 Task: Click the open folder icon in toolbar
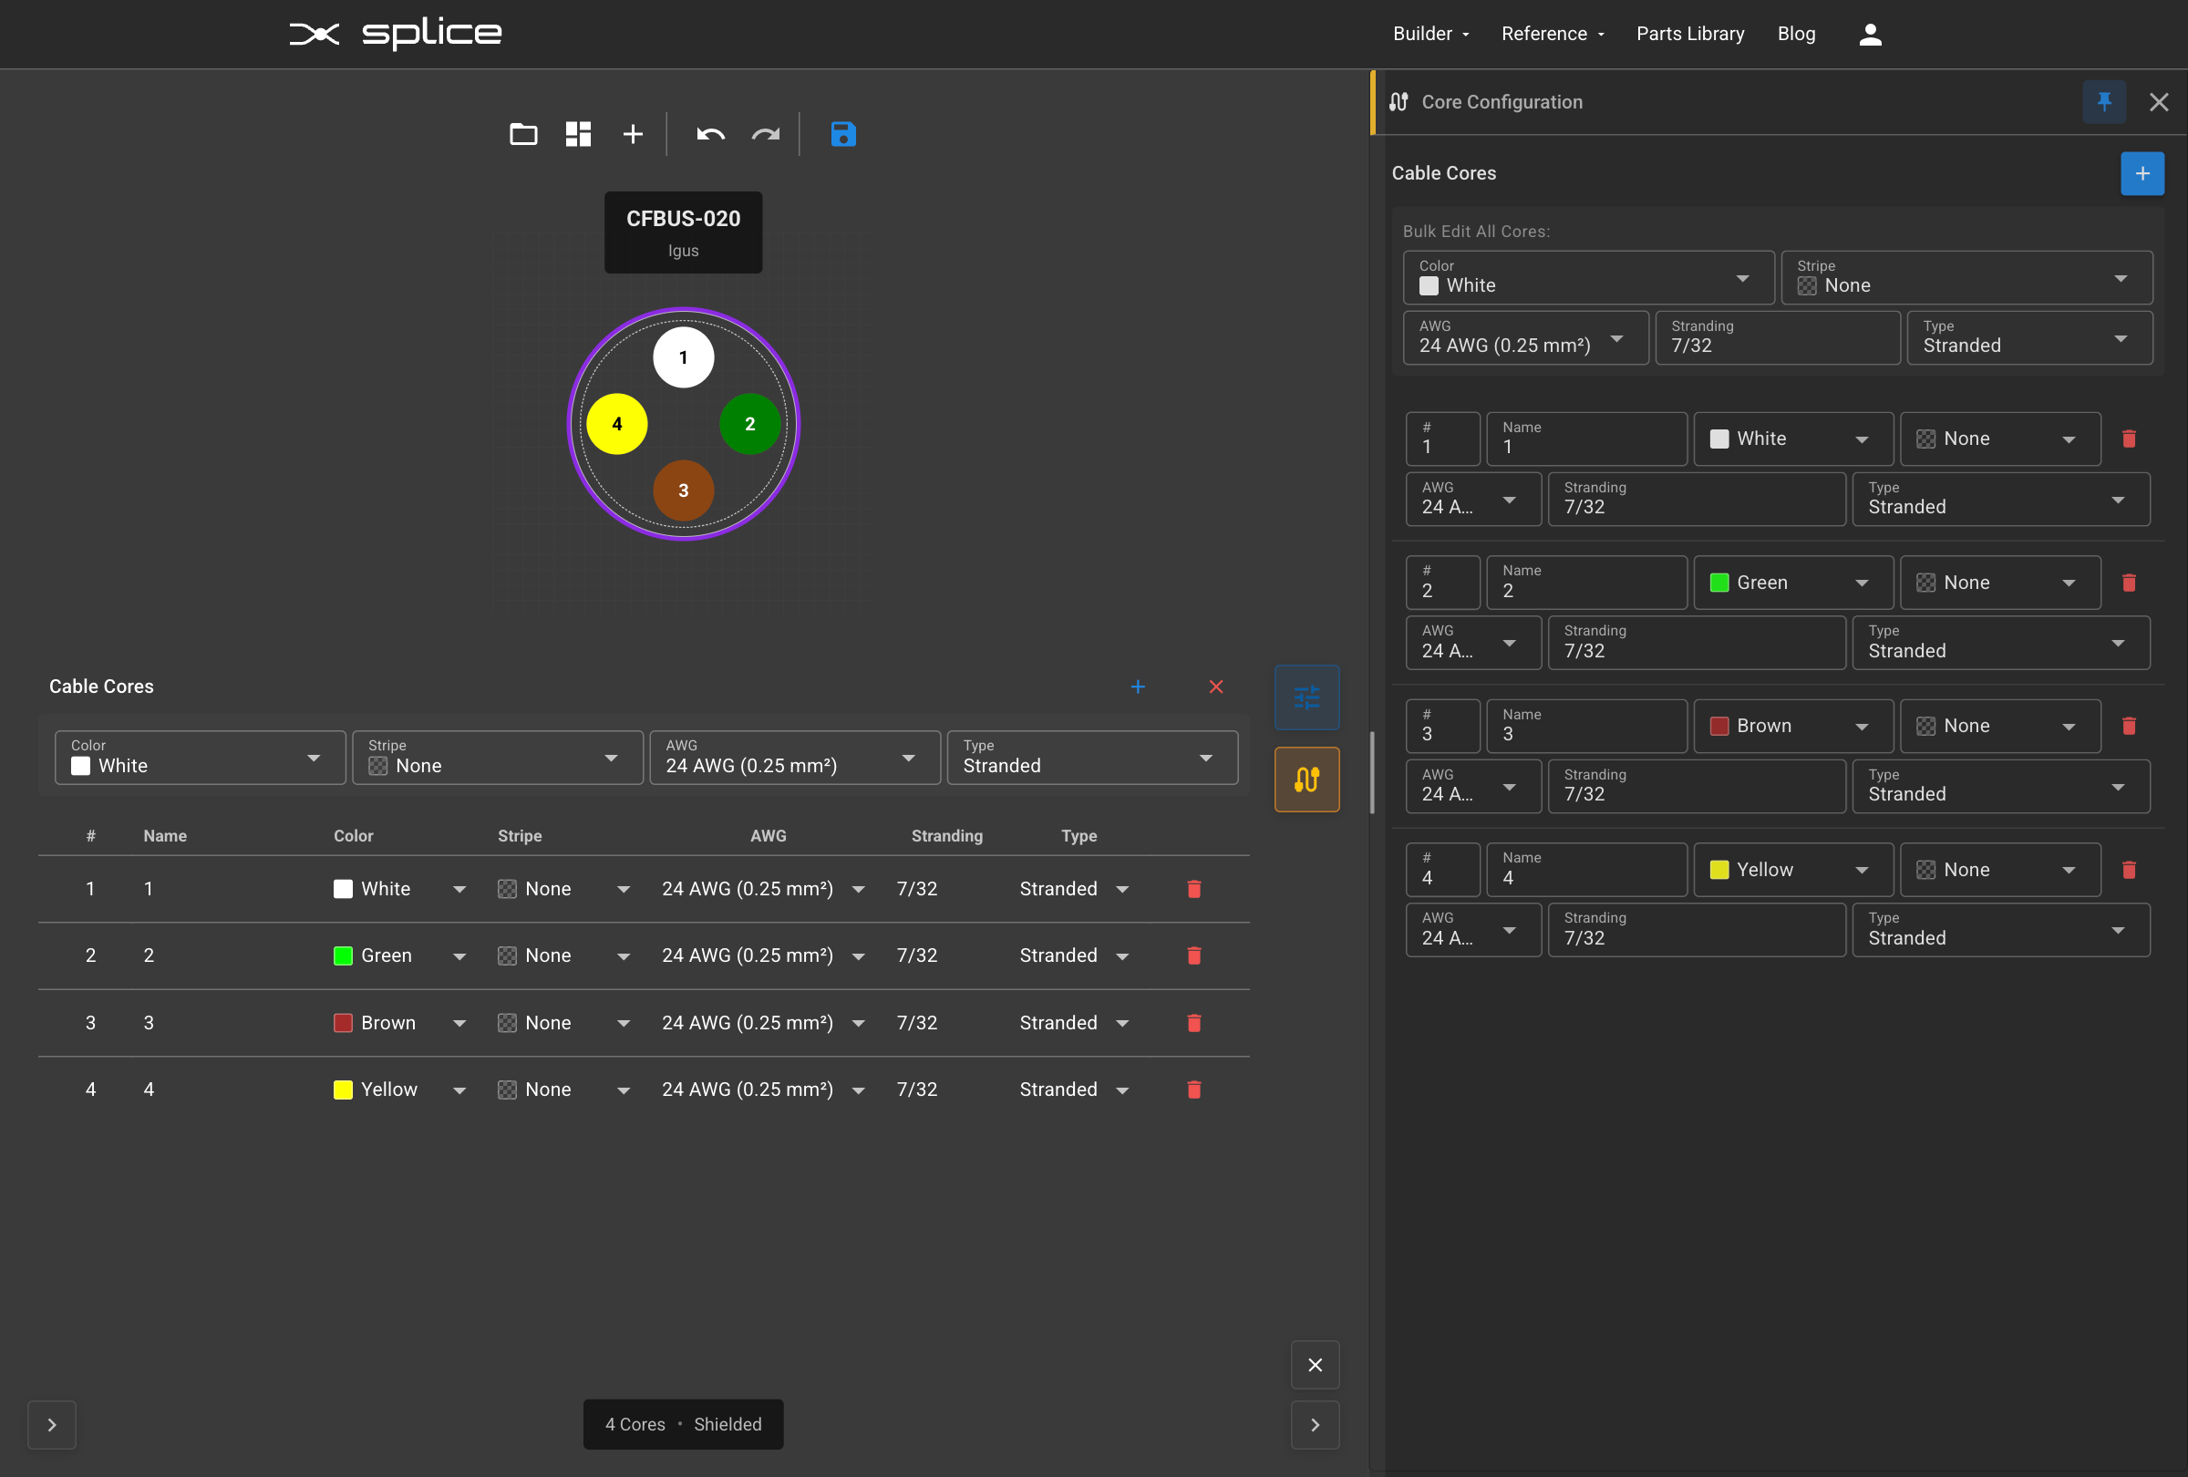[x=523, y=135]
